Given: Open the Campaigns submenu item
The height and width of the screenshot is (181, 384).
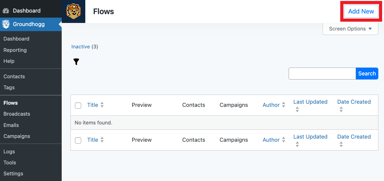Looking at the screenshot, I should (17, 136).
